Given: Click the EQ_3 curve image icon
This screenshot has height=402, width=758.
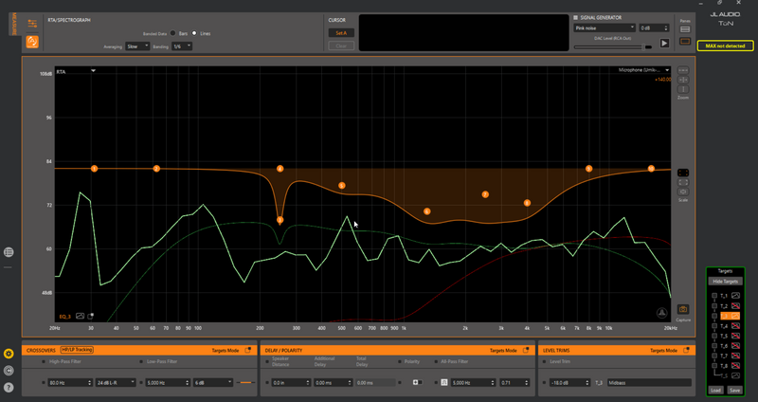Looking at the screenshot, I should [x=80, y=316].
